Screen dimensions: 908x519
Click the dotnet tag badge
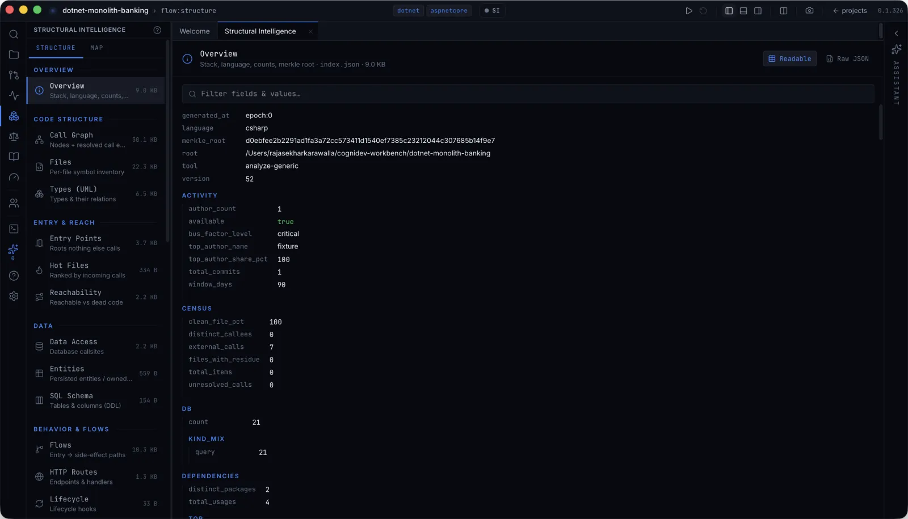pyautogui.click(x=408, y=11)
